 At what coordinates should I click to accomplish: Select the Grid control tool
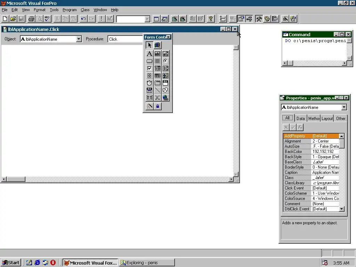[x=157, y=75]
